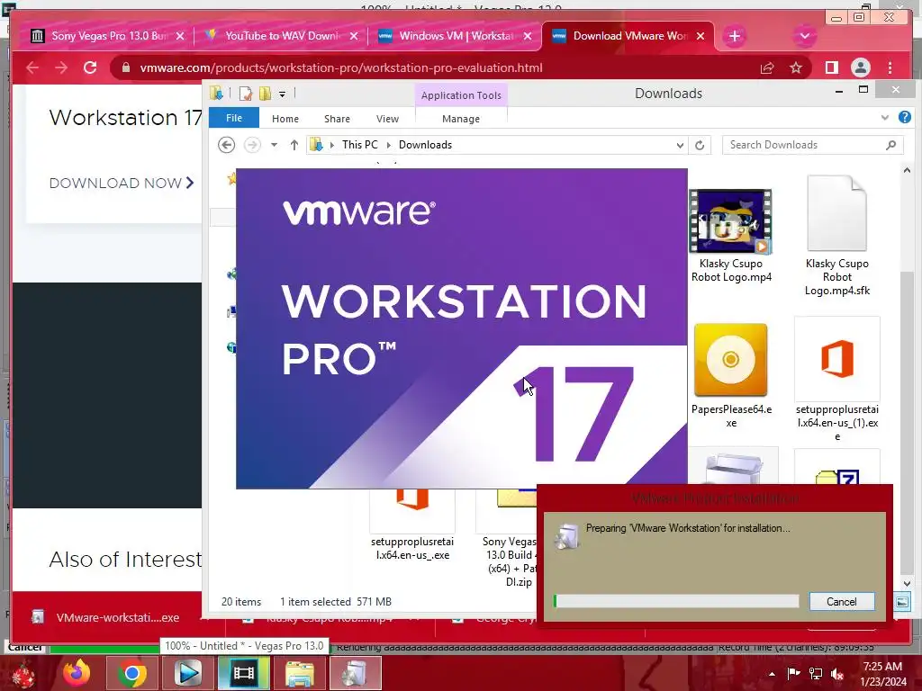Open View ribbon tab in explorer
Viewport: 922px width, 691px height.
pyautogui.click(x=387, y=119)
